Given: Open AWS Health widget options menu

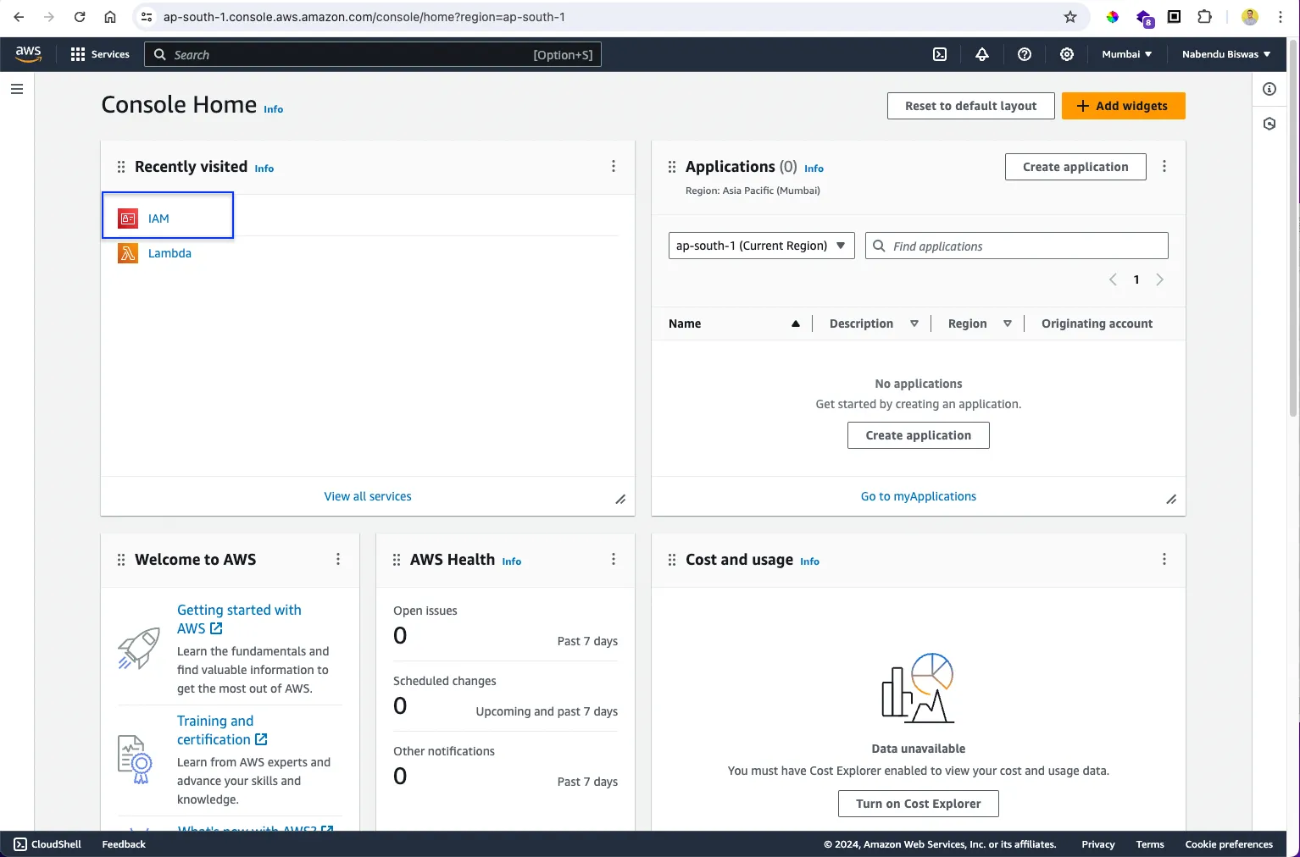Looking at the screenshot, I should coord(614,559).
